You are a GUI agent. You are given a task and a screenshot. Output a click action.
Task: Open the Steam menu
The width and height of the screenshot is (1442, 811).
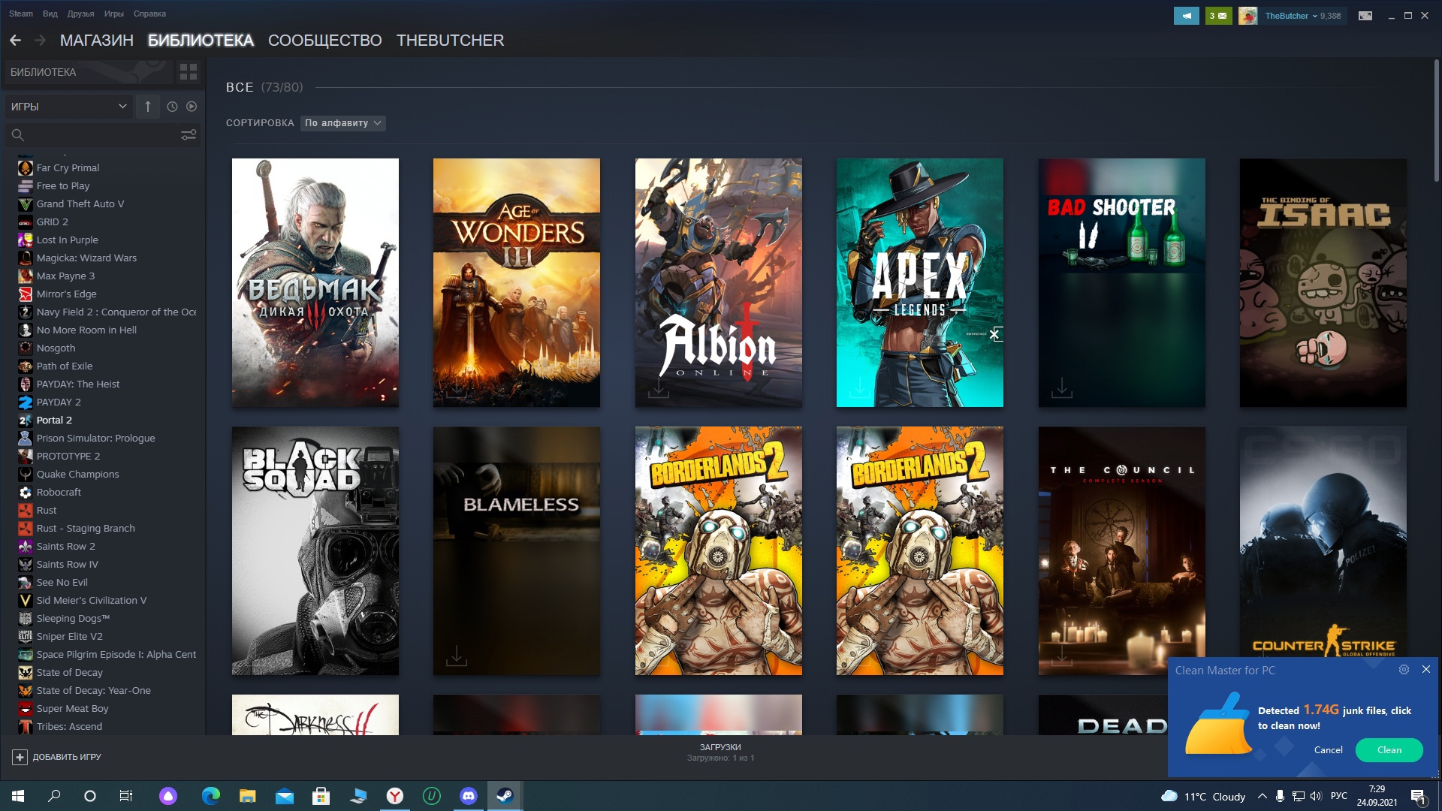(21, 14)
